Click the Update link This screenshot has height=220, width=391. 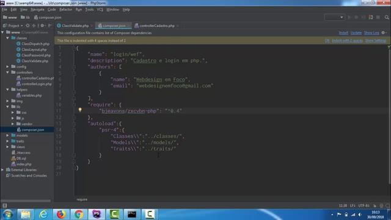(x=356, y=33)
